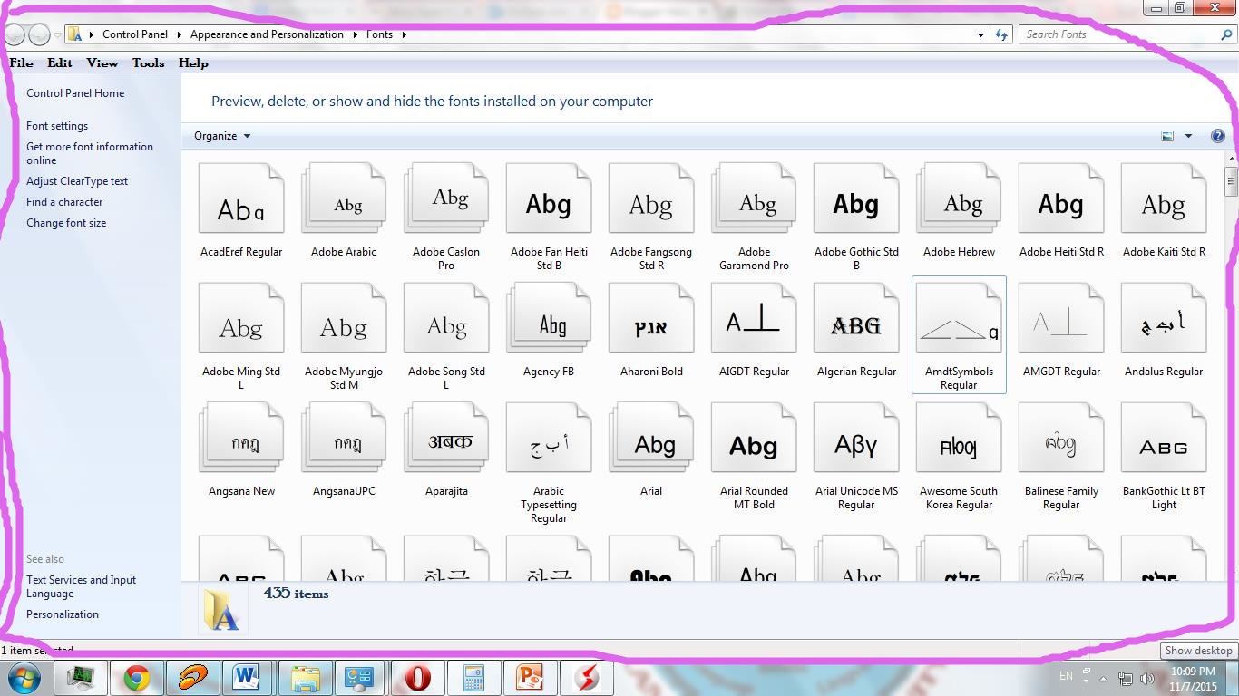Viewport: 1239px width, 696px height.
Task: Click the Change font size link
Action: pos(66,223)
